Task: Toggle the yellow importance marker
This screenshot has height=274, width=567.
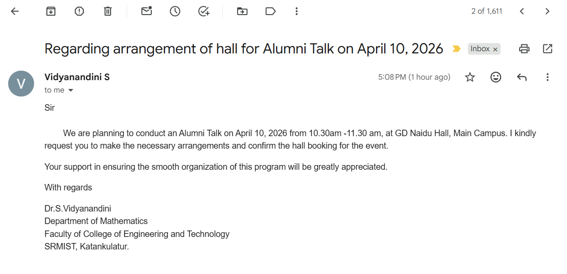Action: (x=456, y=49)
